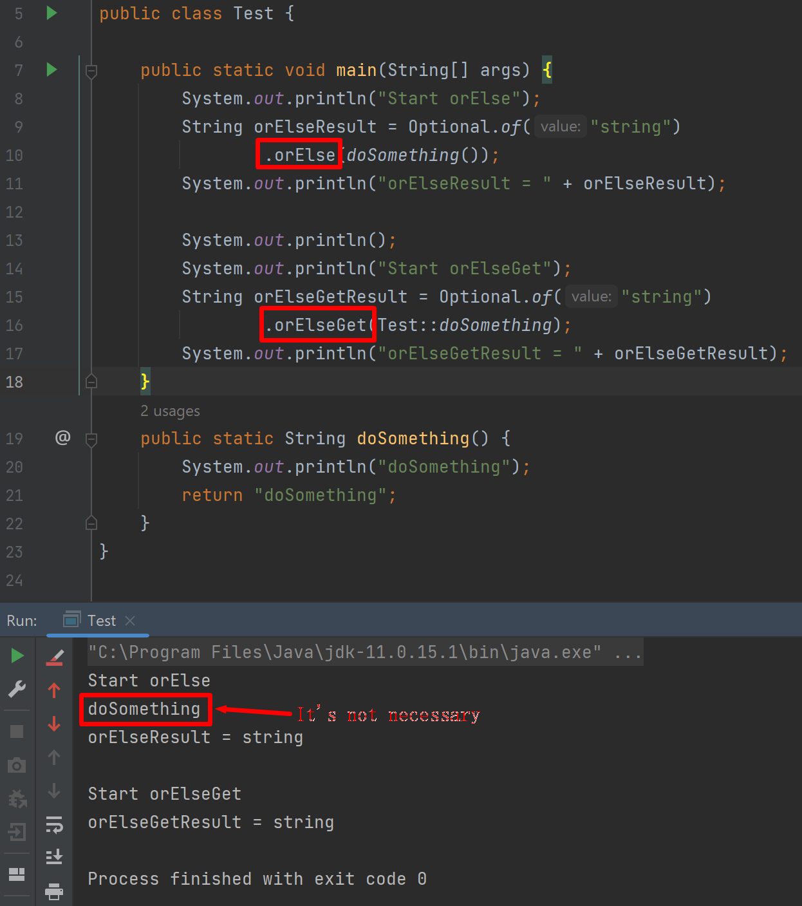The image size is (802, 906).
Task: Run class Test from gutter icon on line 5
Action: 52,13
